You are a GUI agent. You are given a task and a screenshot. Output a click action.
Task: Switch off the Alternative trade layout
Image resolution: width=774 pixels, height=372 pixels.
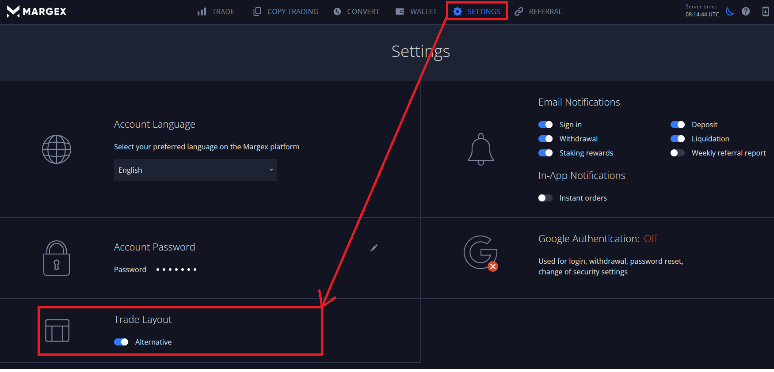coord(121,342)
